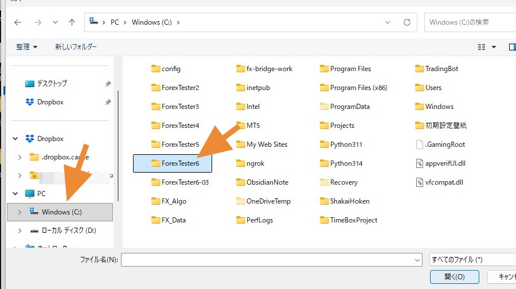Select the TradingBot folder icon
The image size is (516, 289).
coord(419,68)
